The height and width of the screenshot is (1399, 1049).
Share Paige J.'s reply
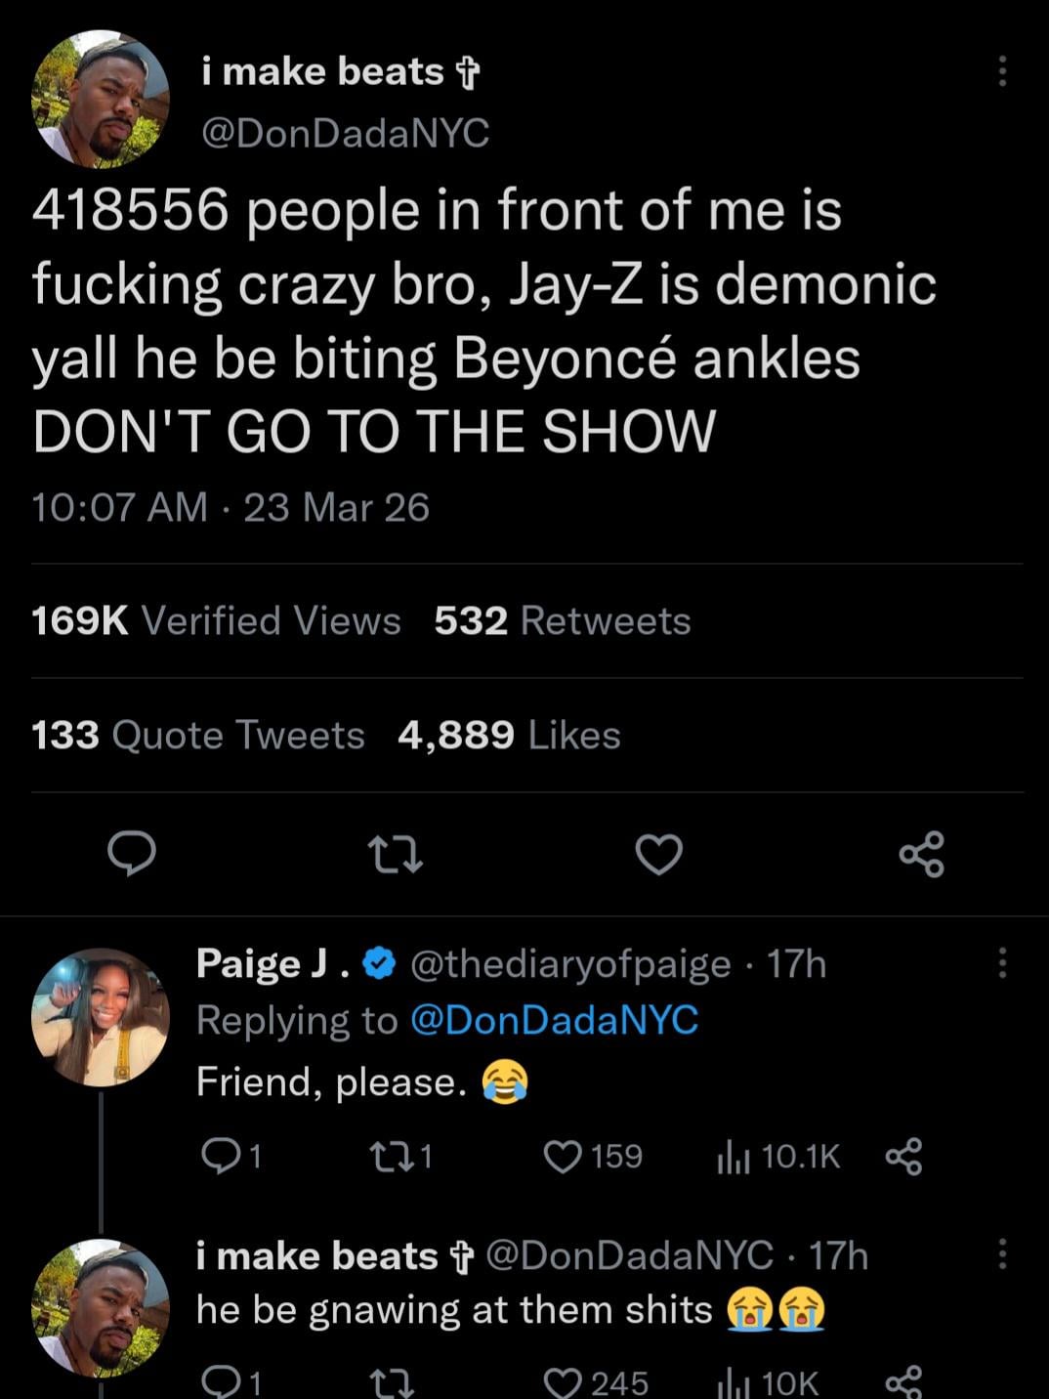tap(903, 1157)
